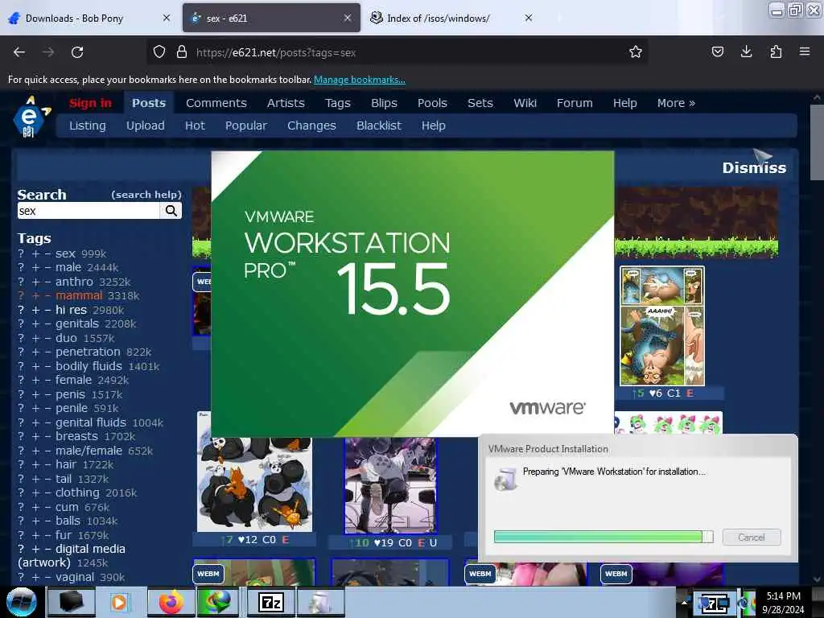Click the '?' wiki link beside 'anthro'
The image size is (824, 618).
point(21,282)
